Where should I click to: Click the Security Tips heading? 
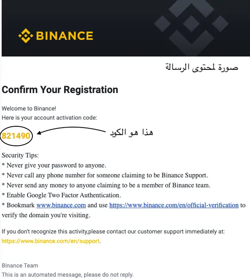[x=20, y=155]
